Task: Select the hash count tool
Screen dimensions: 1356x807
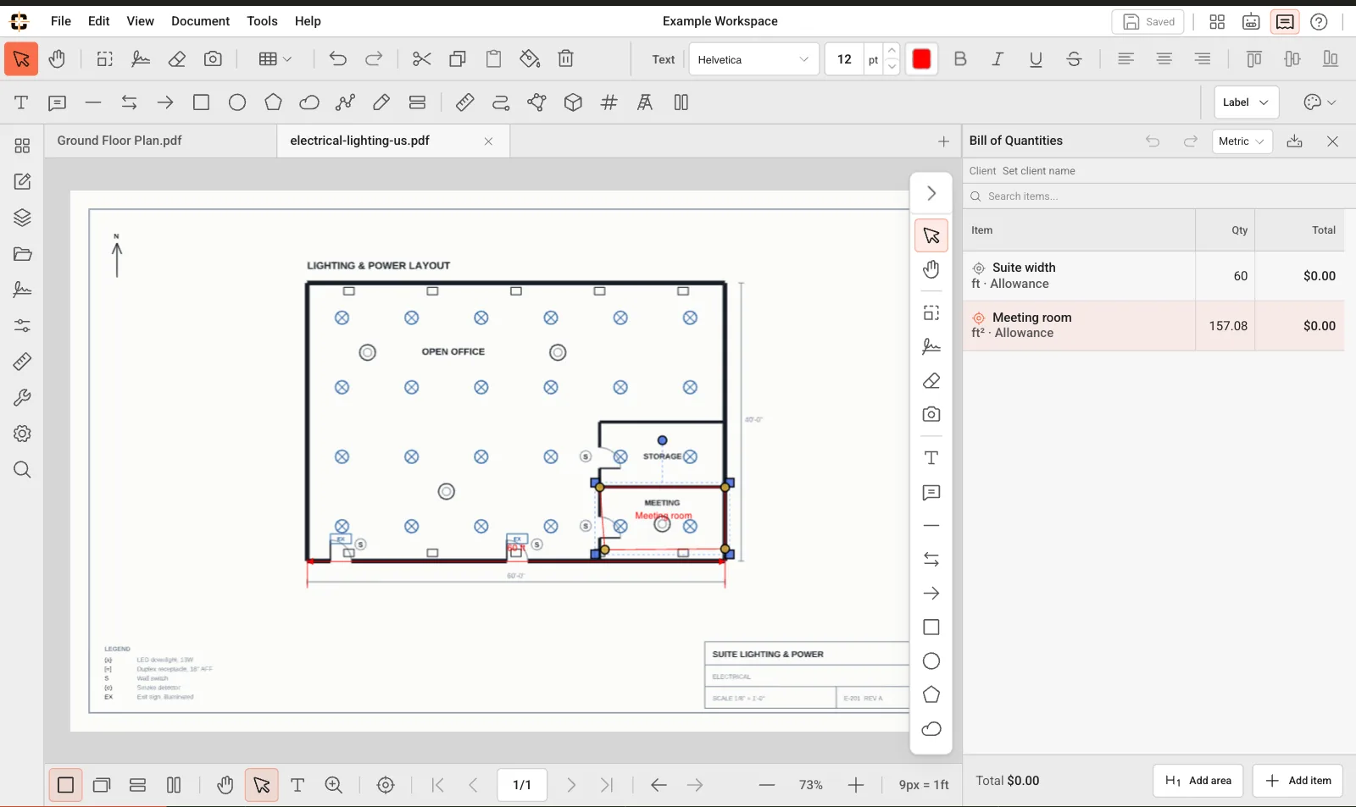Action: (x=609, y=102)
